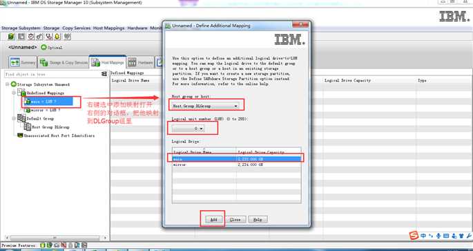Click the Sogou soft keyboard icon
This screenshot has height=251, width=473.
tap(446, 236)
